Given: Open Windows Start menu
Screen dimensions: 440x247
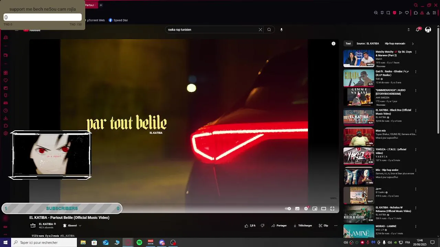Looking at the screenshot, I should (x=5, y=243).
